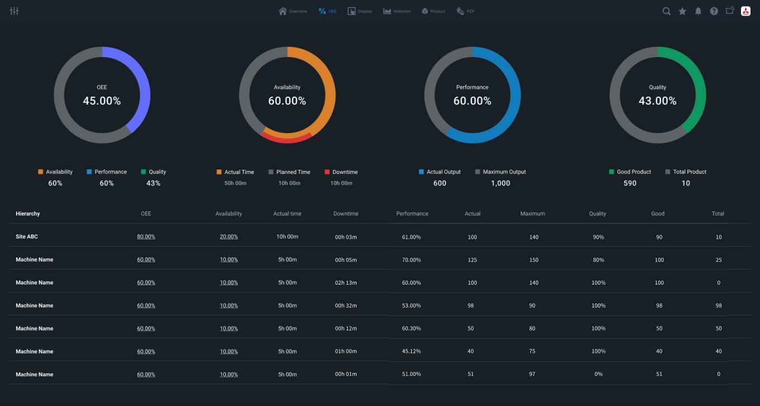
Task: Click the 590 Good Product value
Action: [630, 183]
